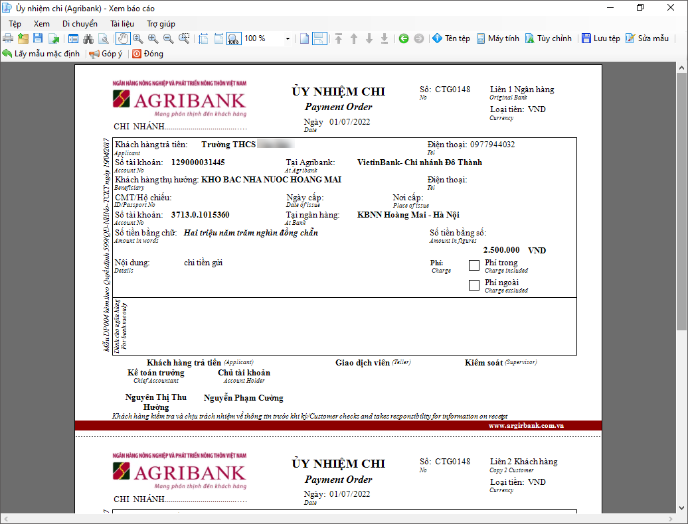
Task: Click the vertical scrollbar thumb
Action: [x=681, y=199]
